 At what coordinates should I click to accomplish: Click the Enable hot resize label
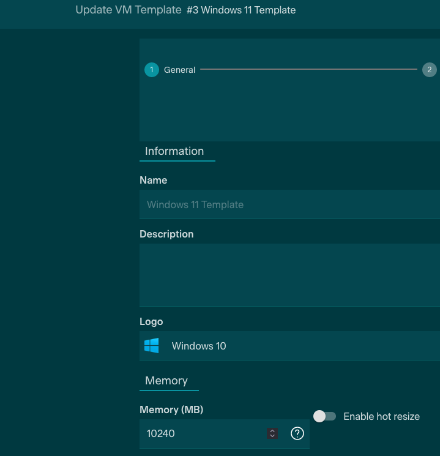(381, 416)
